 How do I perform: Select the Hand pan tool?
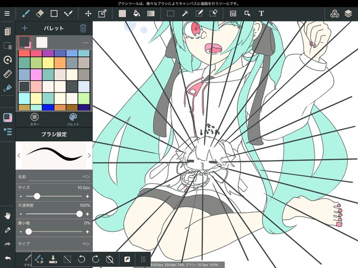7,215
